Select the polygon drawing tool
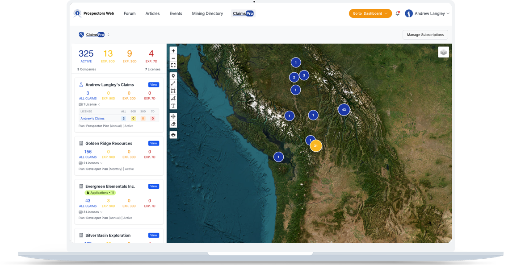Viewport: 525px width, 265px height. 173,90
